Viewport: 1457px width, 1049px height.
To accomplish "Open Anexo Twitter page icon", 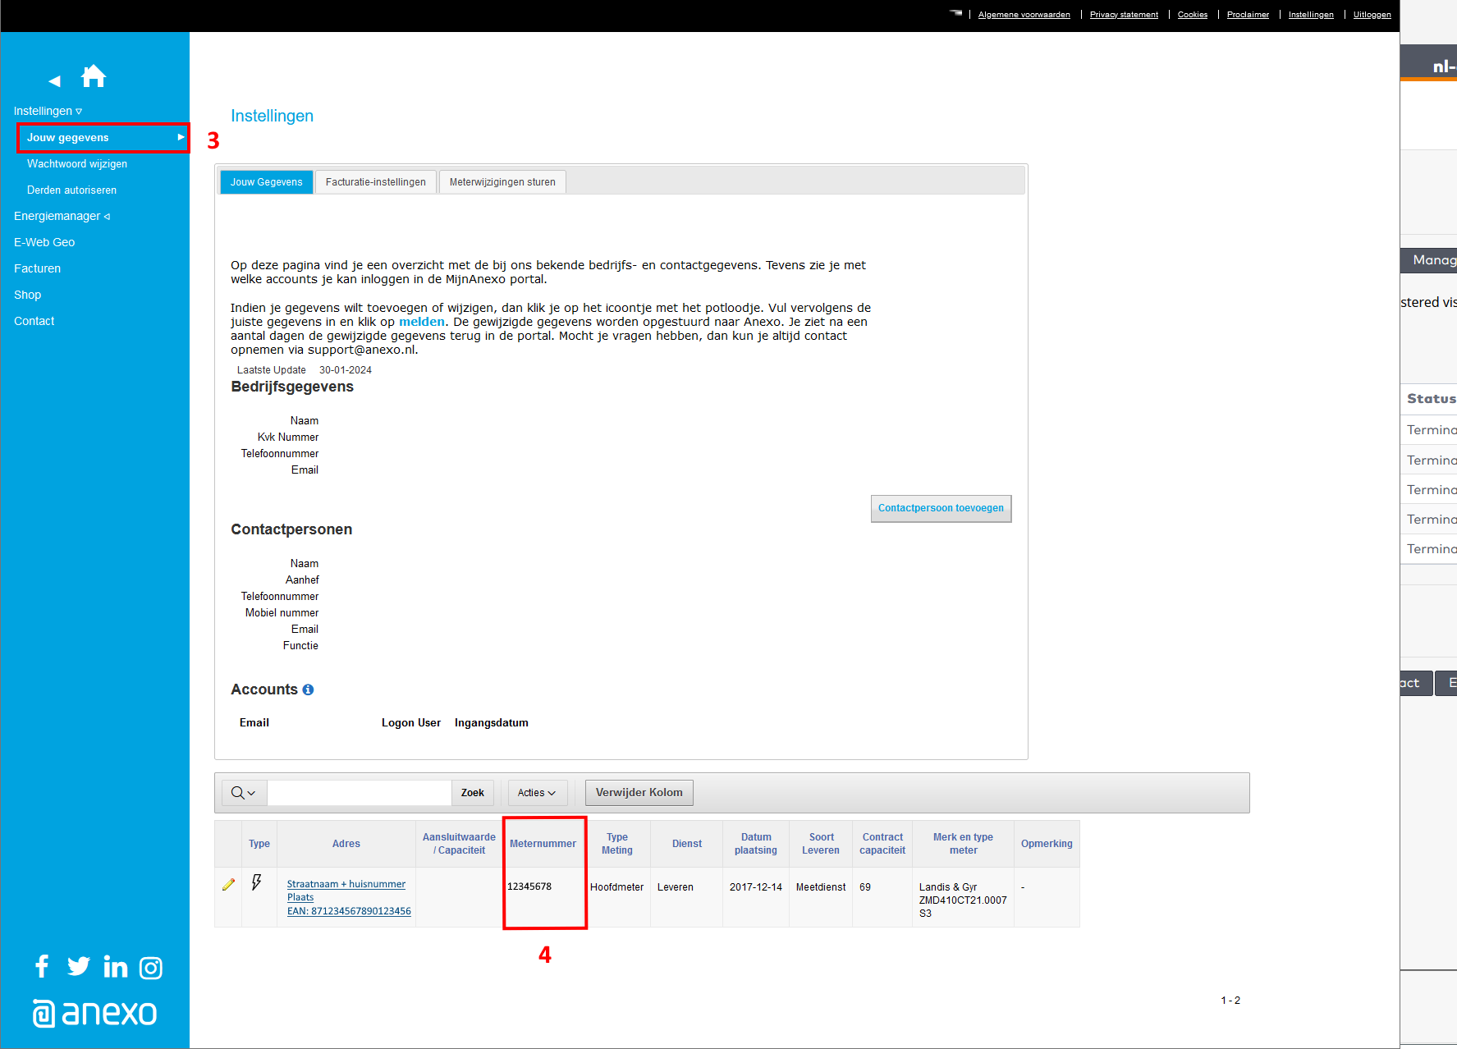I will click(x=79, y=966).
